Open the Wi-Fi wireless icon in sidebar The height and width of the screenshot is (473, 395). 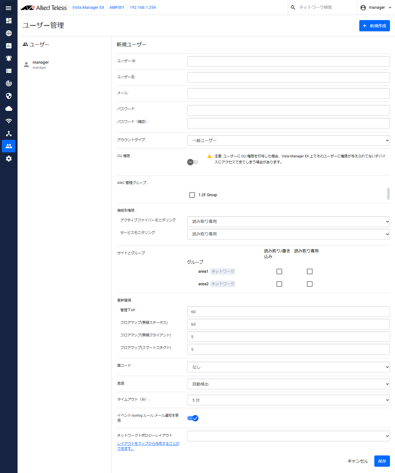(x=9, y=121)
